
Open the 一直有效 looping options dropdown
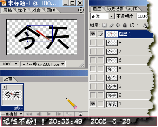pyautogui.click(x=12, y=114)
